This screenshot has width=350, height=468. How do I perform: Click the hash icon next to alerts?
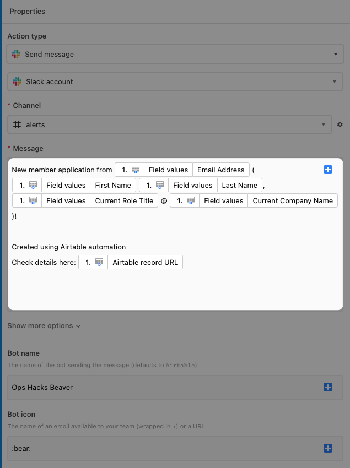pos(17,124)
